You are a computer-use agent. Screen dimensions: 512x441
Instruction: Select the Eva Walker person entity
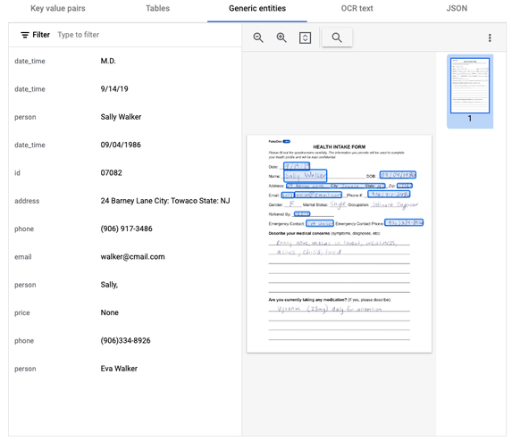125,369
